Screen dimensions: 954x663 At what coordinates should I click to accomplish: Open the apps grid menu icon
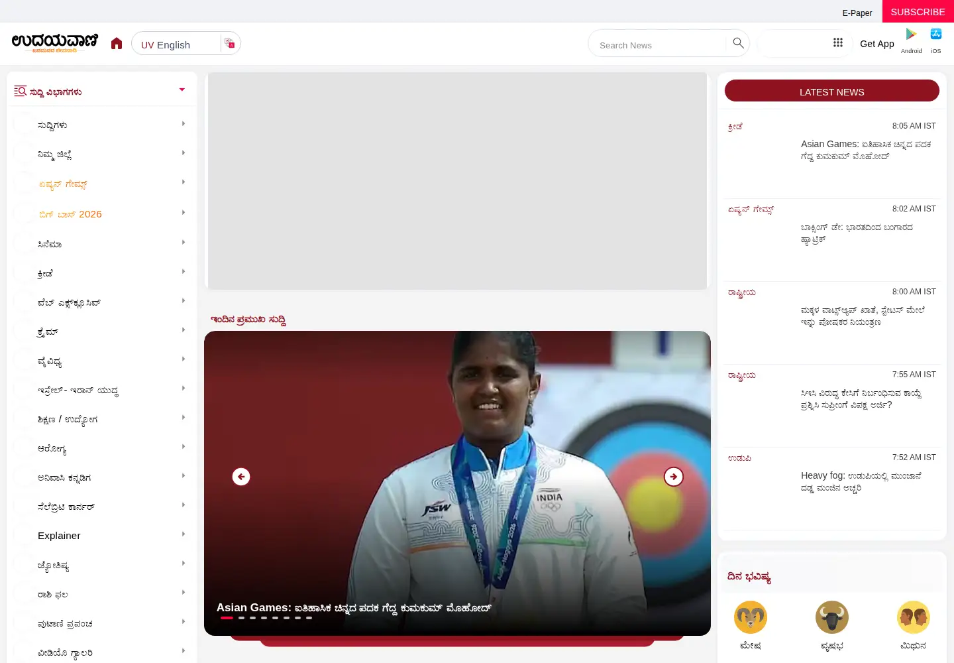pos(838,42)
